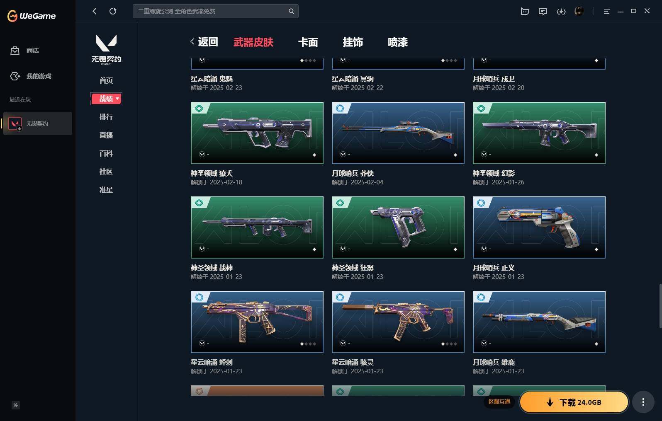Click the search magnifier icon
Image resolution: width=662 pixels, height=421 pixels.
(291, 11)
